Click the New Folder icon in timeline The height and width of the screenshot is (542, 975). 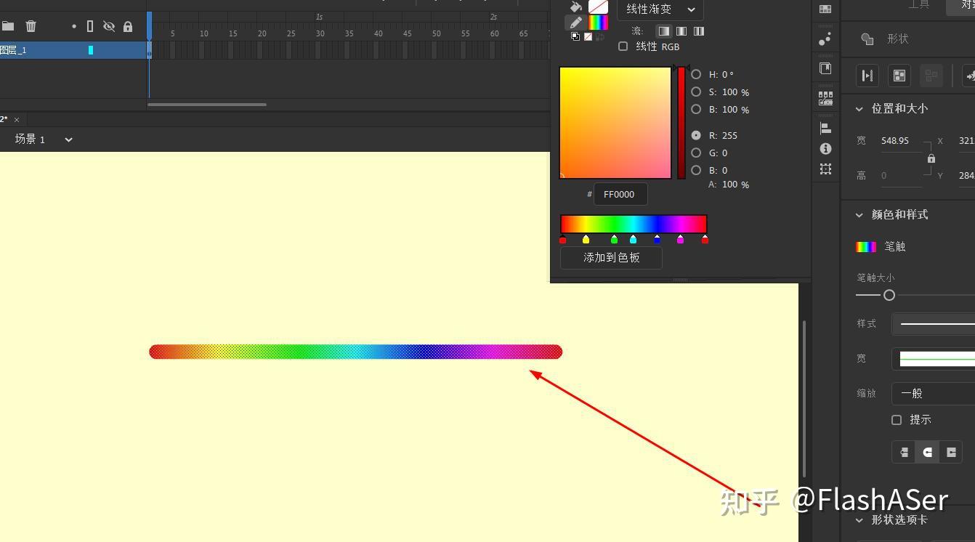pos(9,26)
